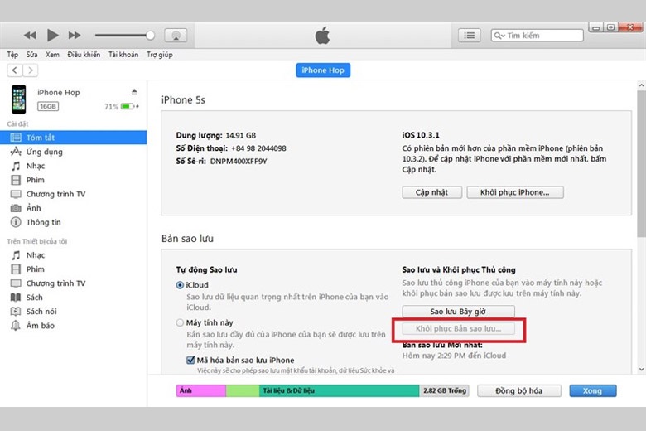Click the rewind previous track icon
The height and width of the screenshot is (431, 646).
[x=30, y=35]
